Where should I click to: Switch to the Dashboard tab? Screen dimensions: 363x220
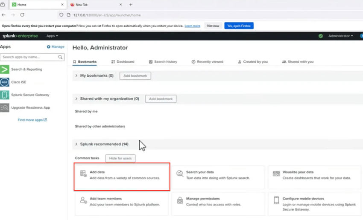coord(123,62)
